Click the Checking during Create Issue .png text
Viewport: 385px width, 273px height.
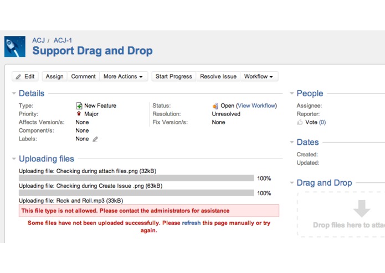[100, 186]
